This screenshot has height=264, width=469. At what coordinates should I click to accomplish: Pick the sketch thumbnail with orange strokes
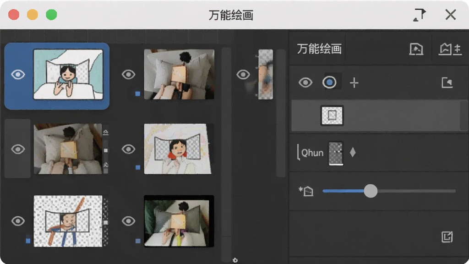tap(68, 221)
